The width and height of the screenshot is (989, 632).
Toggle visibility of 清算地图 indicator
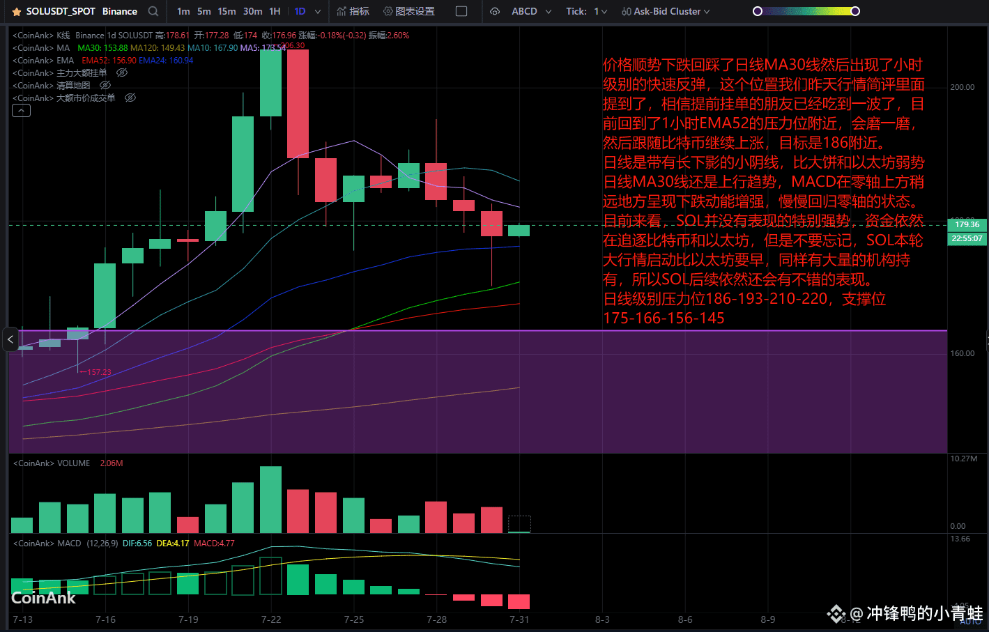pos(105,85)
